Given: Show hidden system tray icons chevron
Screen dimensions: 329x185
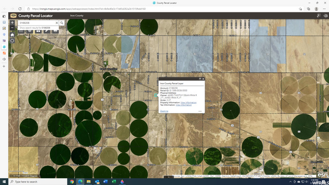Looking at the screenshot, I should 290,181.
